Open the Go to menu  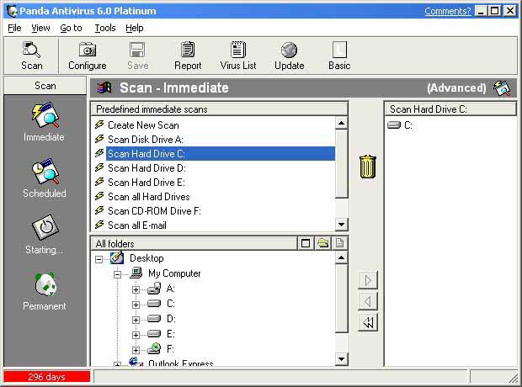(x=71, y=28)
